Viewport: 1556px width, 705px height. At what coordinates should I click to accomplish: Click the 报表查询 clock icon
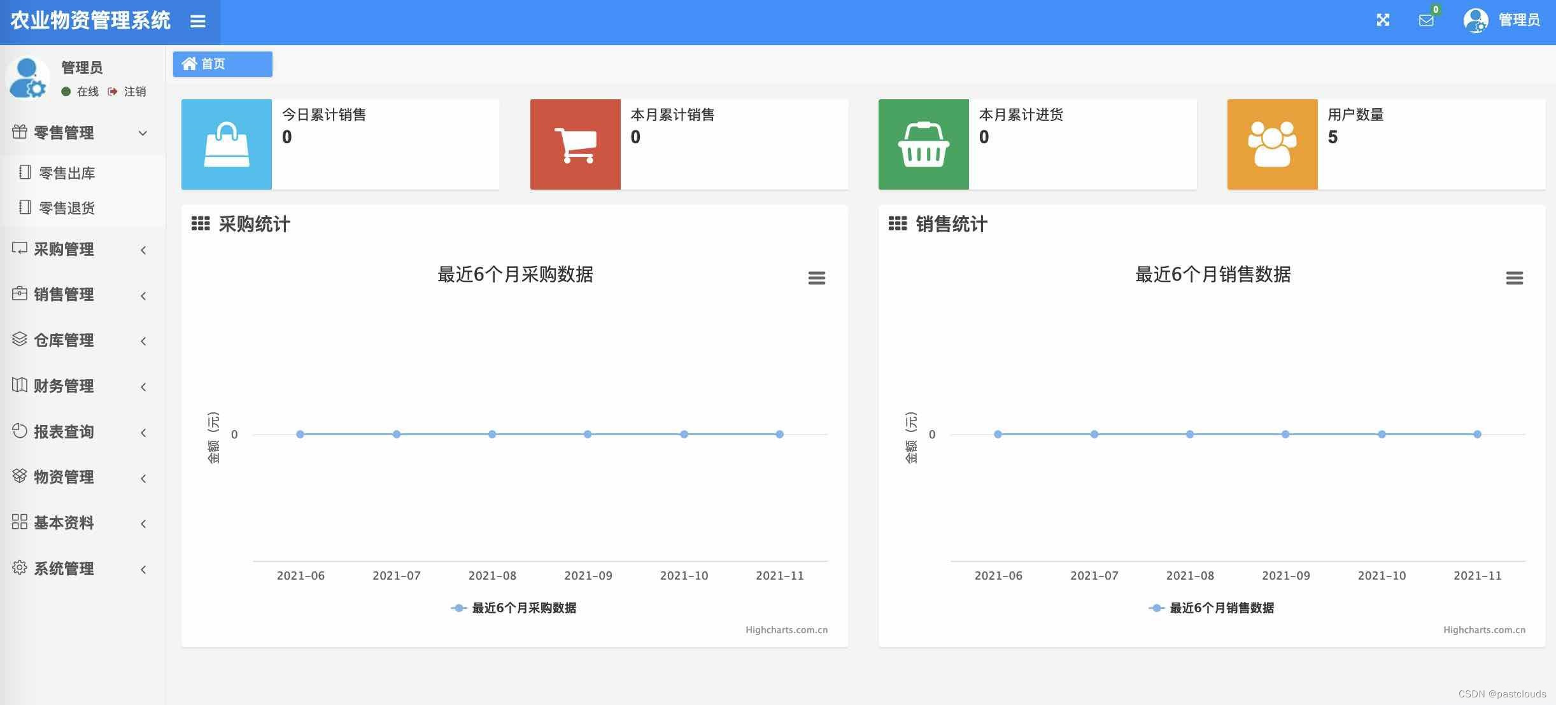click(20, 431)
